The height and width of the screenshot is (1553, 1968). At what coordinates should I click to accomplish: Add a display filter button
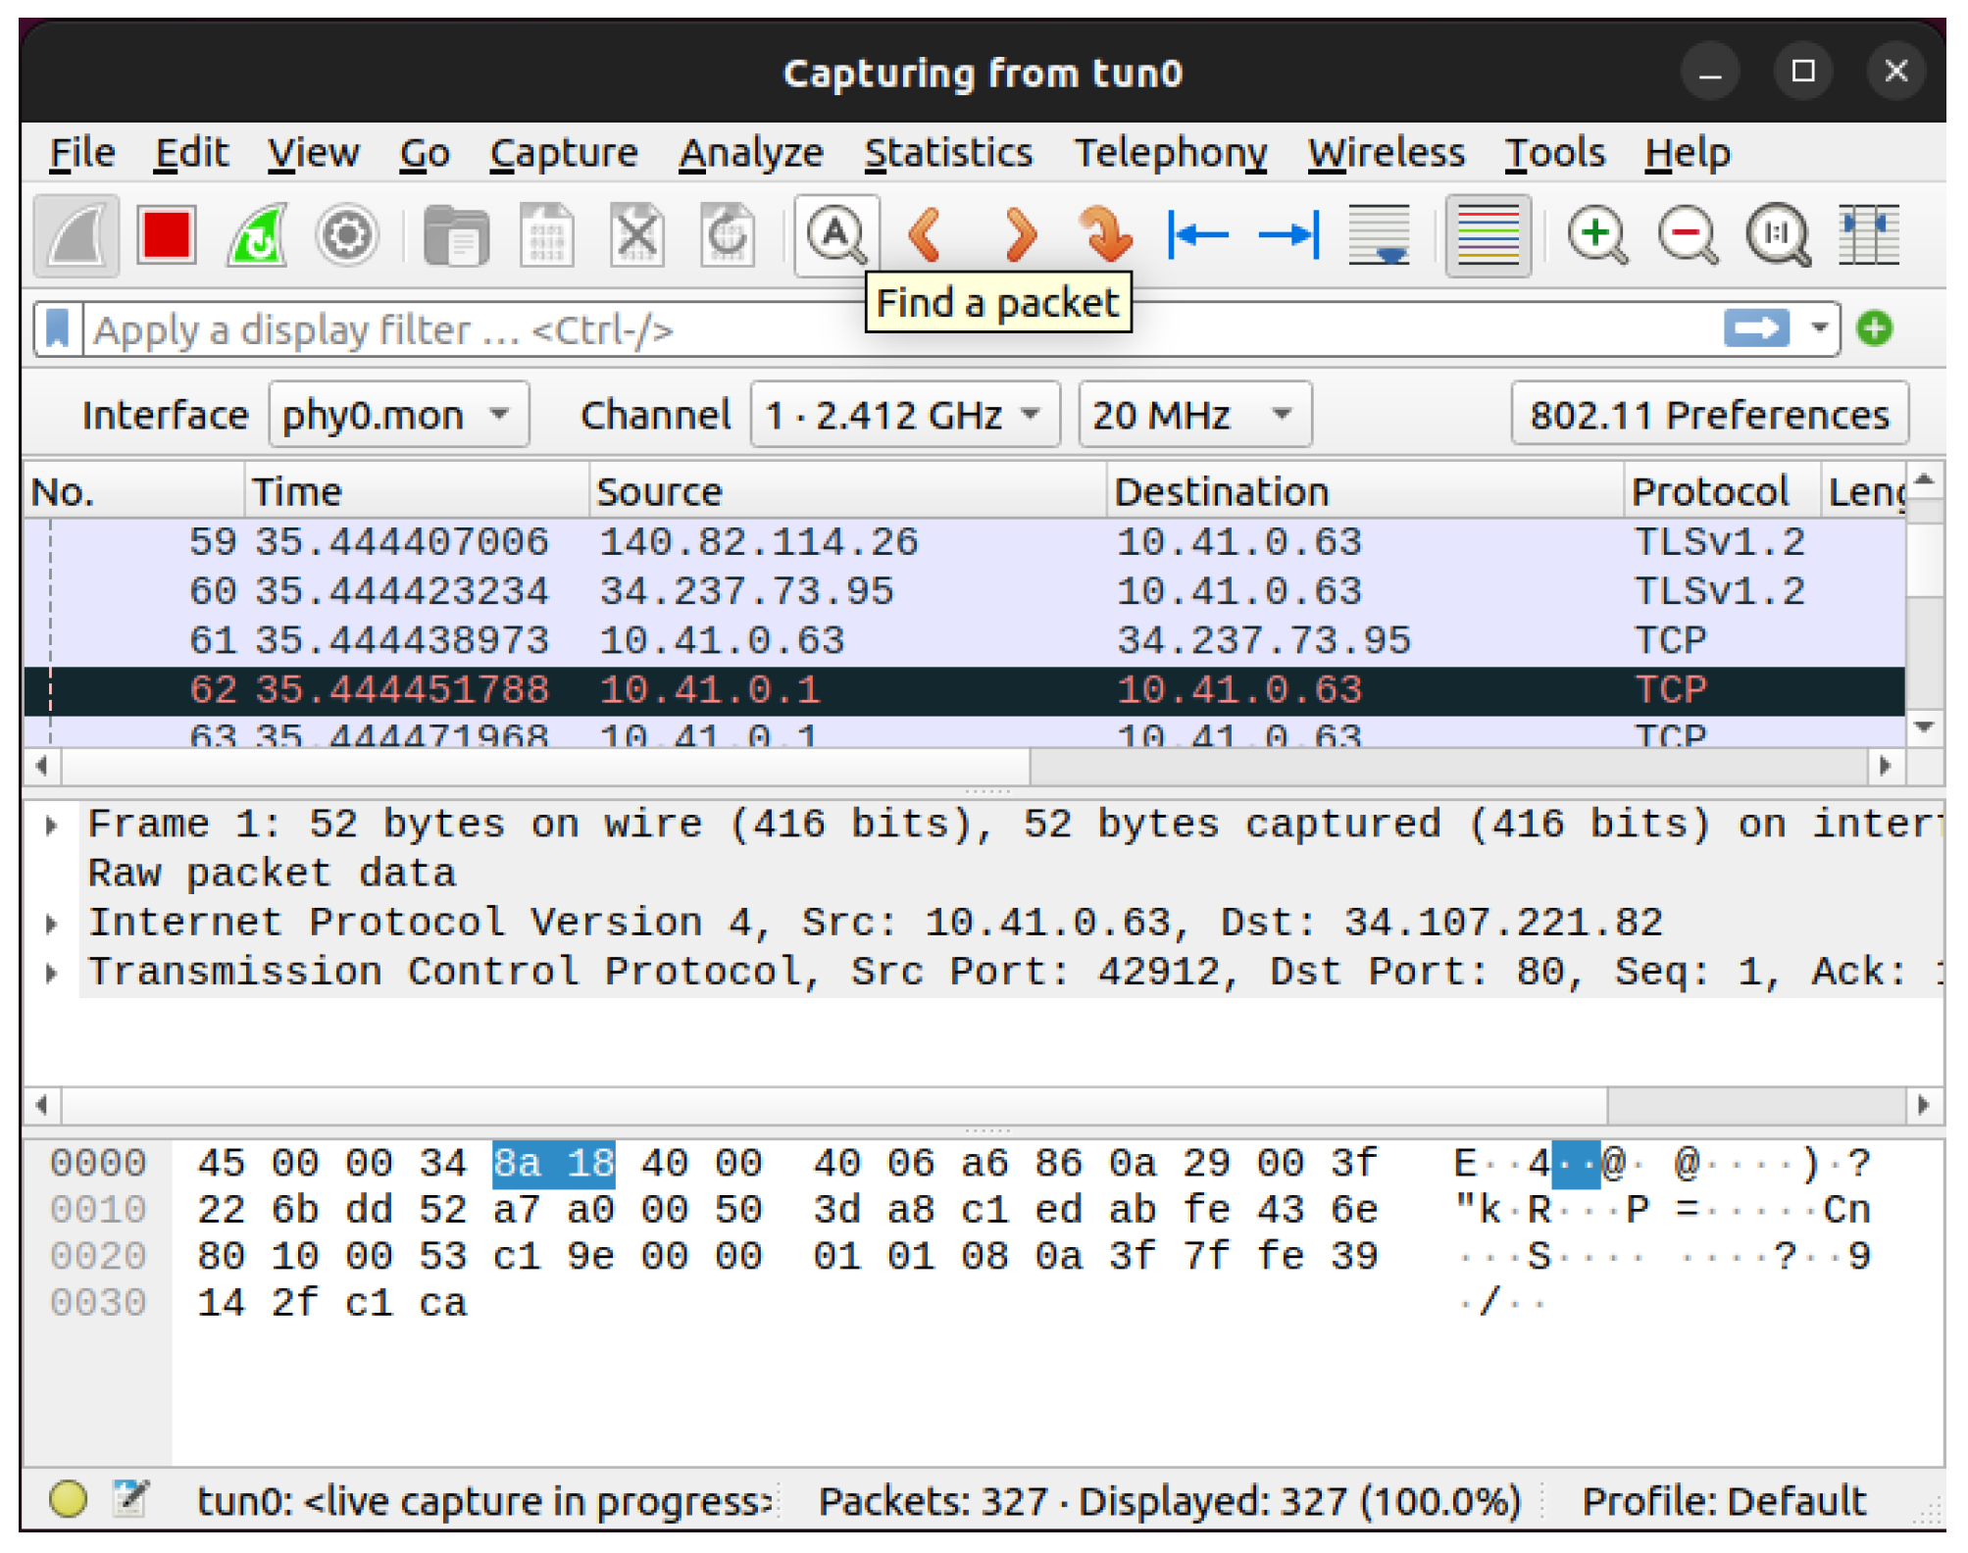(x=1874, y=329)
